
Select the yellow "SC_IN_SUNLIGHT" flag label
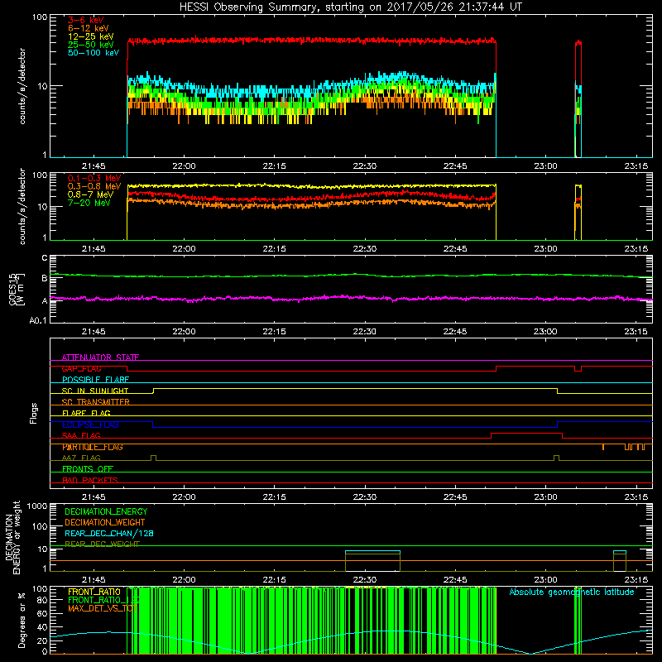click(95, 391)
